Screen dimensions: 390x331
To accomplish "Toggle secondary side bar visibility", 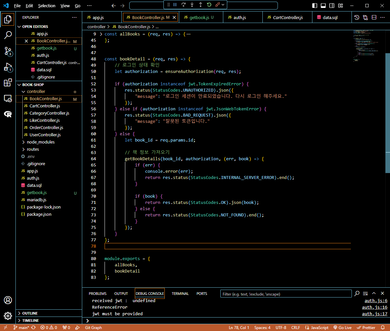I will pos(332,6).
